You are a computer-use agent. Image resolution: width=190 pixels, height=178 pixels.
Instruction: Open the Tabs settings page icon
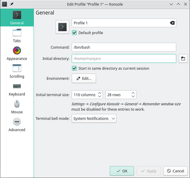(x=17, y=32)
